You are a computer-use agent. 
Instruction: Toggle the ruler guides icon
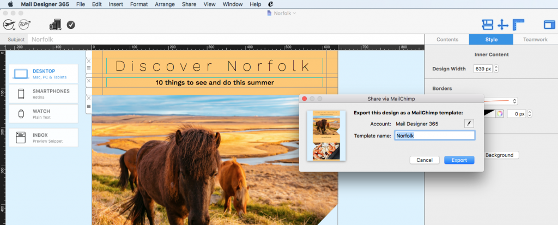coord(519,25)
